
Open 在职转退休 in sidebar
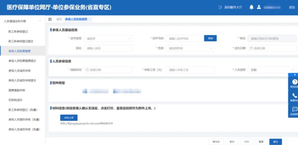[15, 100]
